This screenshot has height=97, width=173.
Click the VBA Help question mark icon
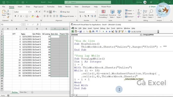click(x=129, y=32)
